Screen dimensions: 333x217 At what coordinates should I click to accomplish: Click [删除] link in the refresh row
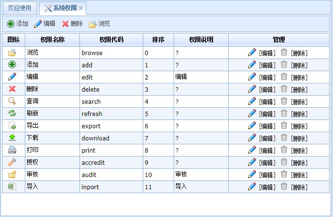(299, 114)
